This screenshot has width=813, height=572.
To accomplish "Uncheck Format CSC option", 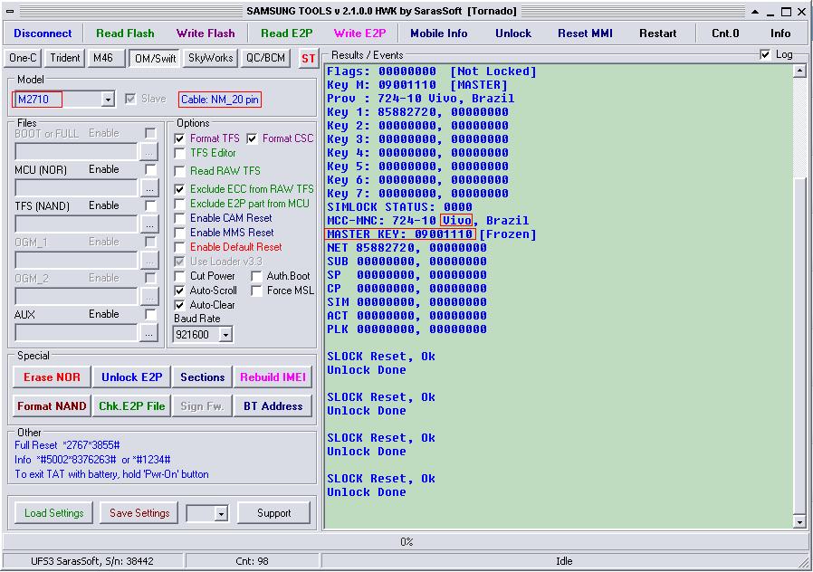I will pos(252,138).
